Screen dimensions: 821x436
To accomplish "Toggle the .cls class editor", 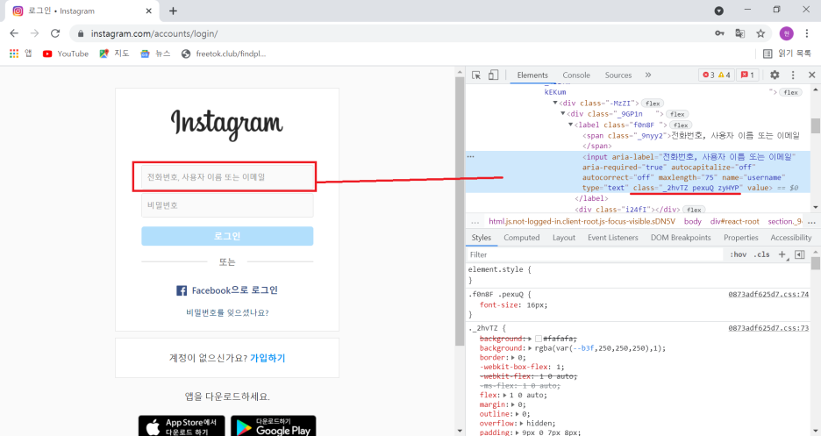I will pos(762,255).
